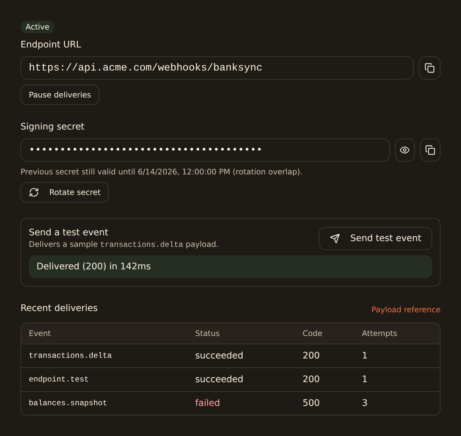Click the Endpoint URL label
The width and height of the screenshot is (461, 436).
[x=51, y=44]
